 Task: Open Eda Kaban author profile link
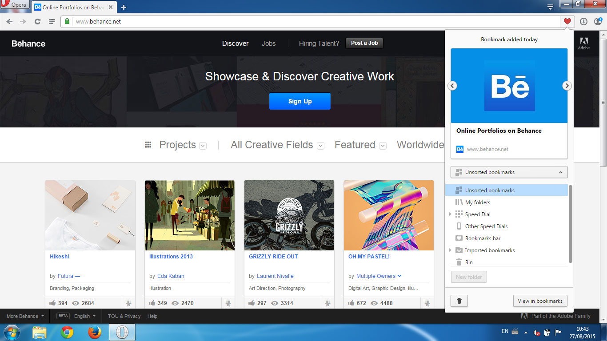point(171,276)
